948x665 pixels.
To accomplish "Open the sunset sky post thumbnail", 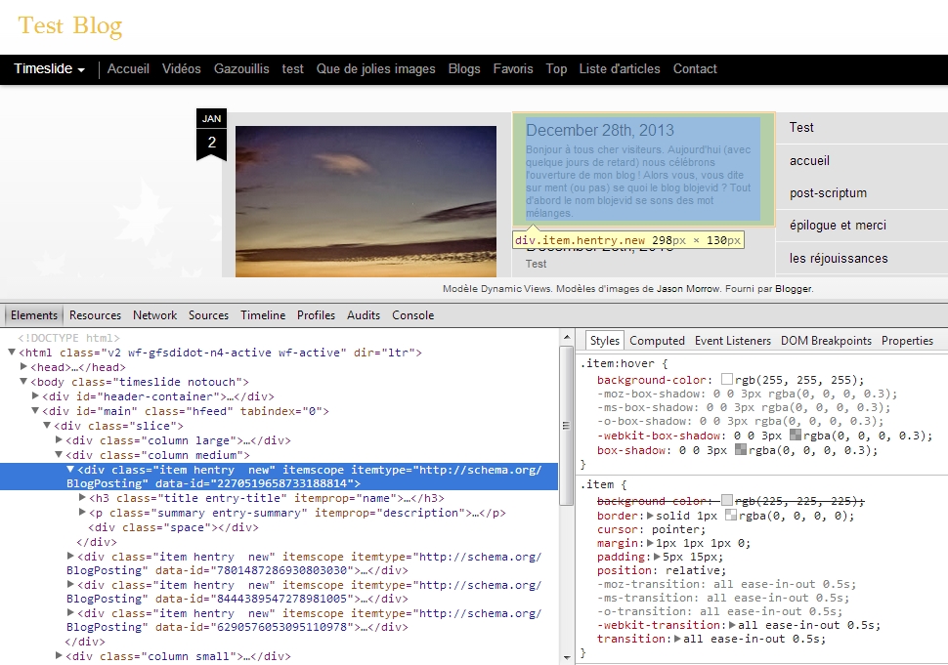I will (366, 201).
